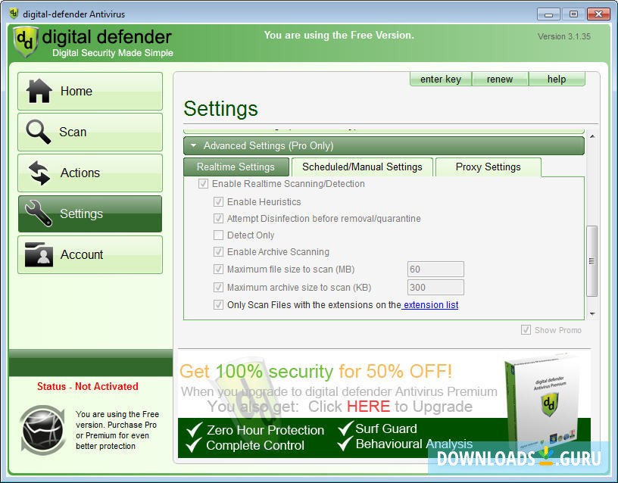Toggle Maximum archive size to scan checkbox

218,287
